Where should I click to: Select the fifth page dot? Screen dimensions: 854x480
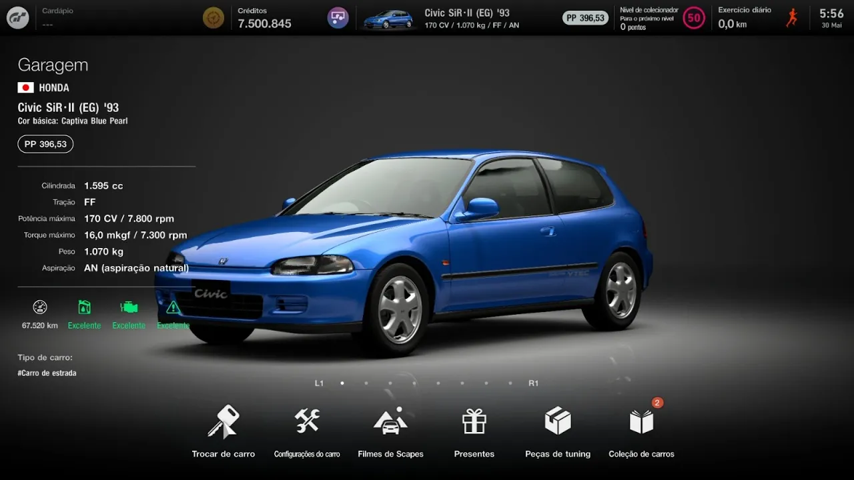tap(438, 383)
